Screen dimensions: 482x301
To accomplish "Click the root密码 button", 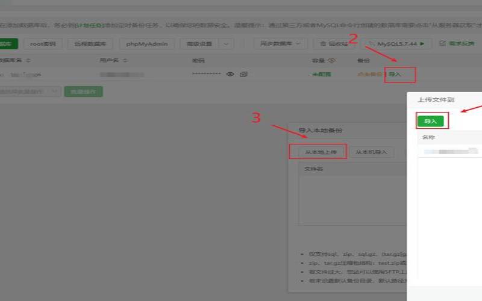I will [x=43, y=43].
